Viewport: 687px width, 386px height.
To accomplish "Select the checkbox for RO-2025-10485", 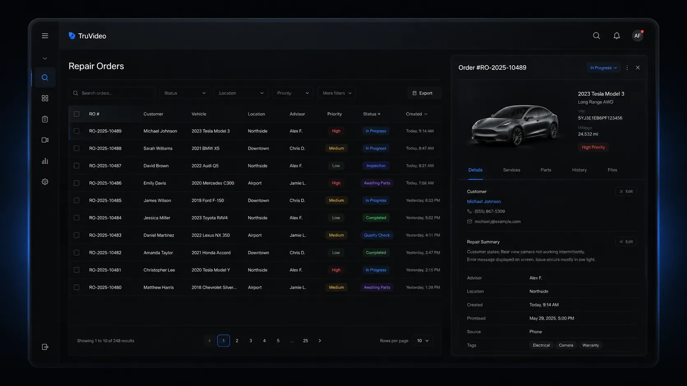I will coord(76,200).
